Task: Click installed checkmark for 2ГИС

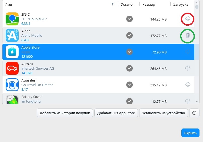Action: (x=129, y=19)
